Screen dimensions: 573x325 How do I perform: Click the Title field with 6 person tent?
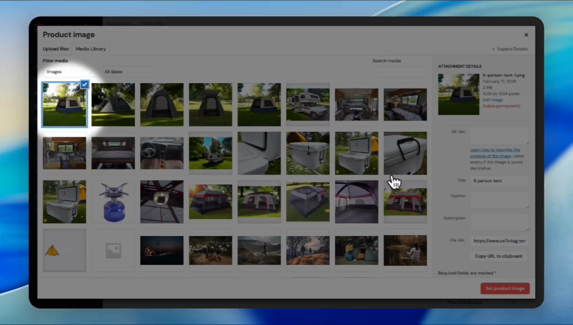point(499,181)
